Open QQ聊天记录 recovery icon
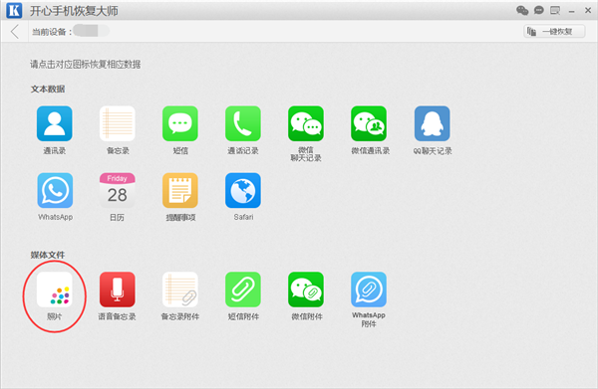The image size is (598, 389). 433,123
